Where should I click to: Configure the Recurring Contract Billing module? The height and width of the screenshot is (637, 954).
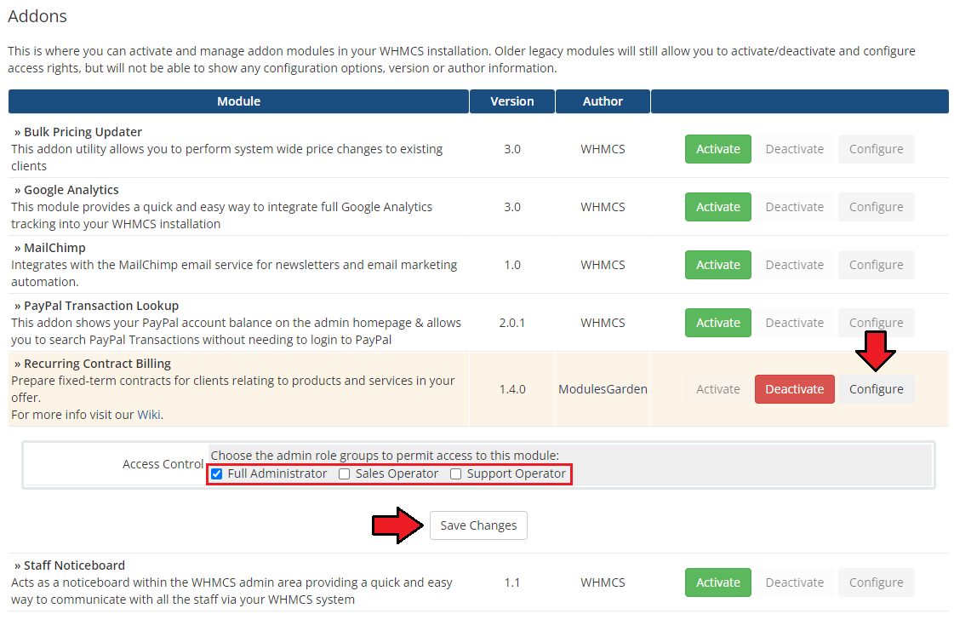[x=876, y=389]
